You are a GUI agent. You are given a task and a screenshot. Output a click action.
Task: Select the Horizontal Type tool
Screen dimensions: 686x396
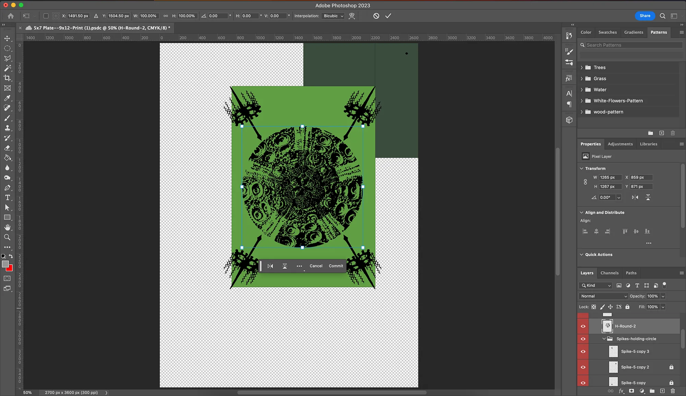pyautogui.click(x=7, y=197)
